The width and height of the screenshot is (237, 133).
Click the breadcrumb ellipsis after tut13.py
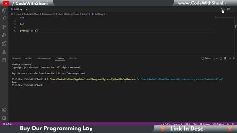tap(107, 14)
